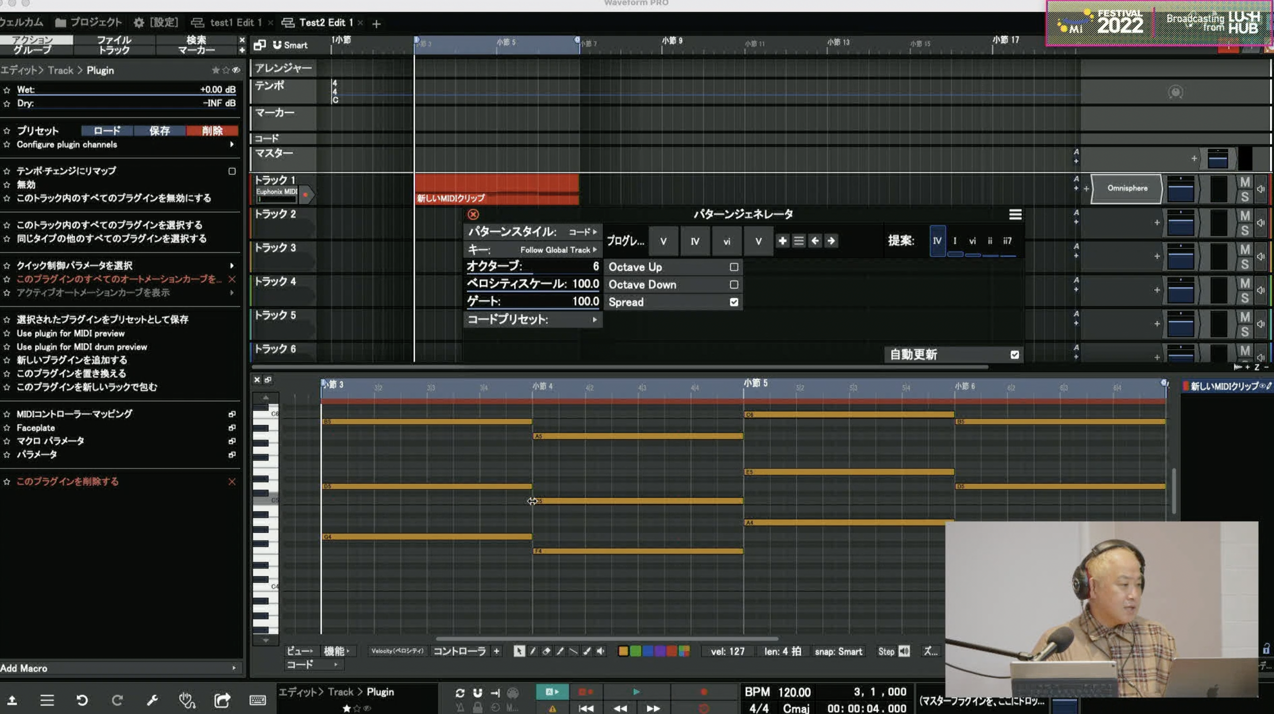Toggle the note audition speaker tool icon

pos(600,651)
